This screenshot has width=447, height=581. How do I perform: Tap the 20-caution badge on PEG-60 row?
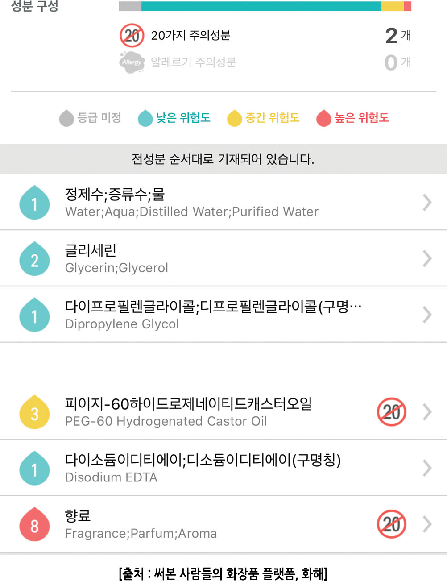click(391, 412)
